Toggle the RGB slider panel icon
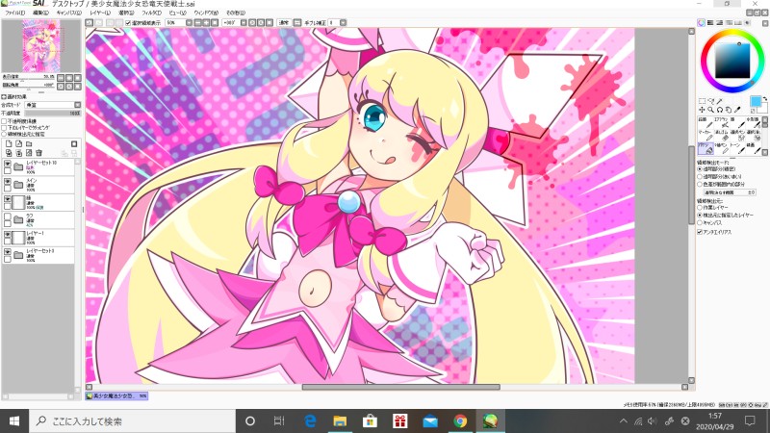Viewport: 770px width, 433px height. [x=710, y=22]
